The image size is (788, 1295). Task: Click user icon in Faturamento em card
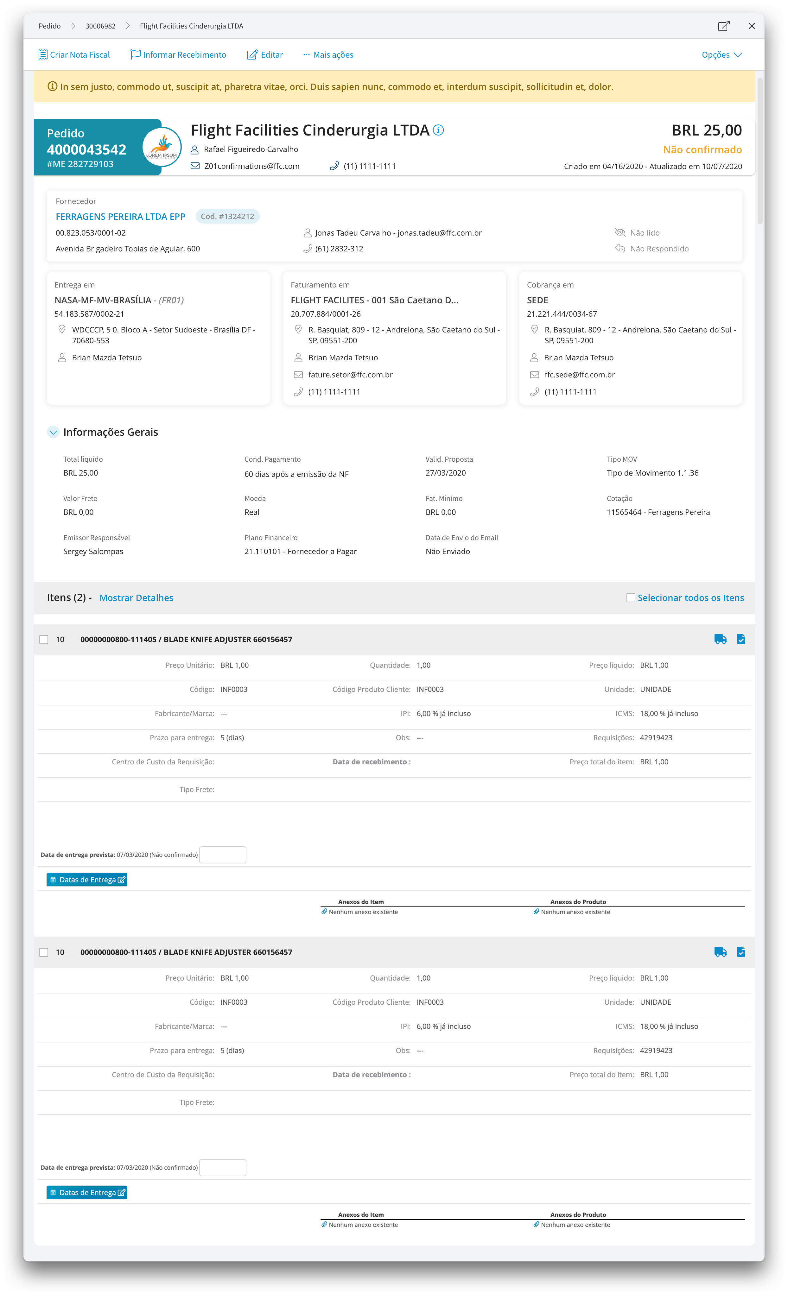pos(298,358)
